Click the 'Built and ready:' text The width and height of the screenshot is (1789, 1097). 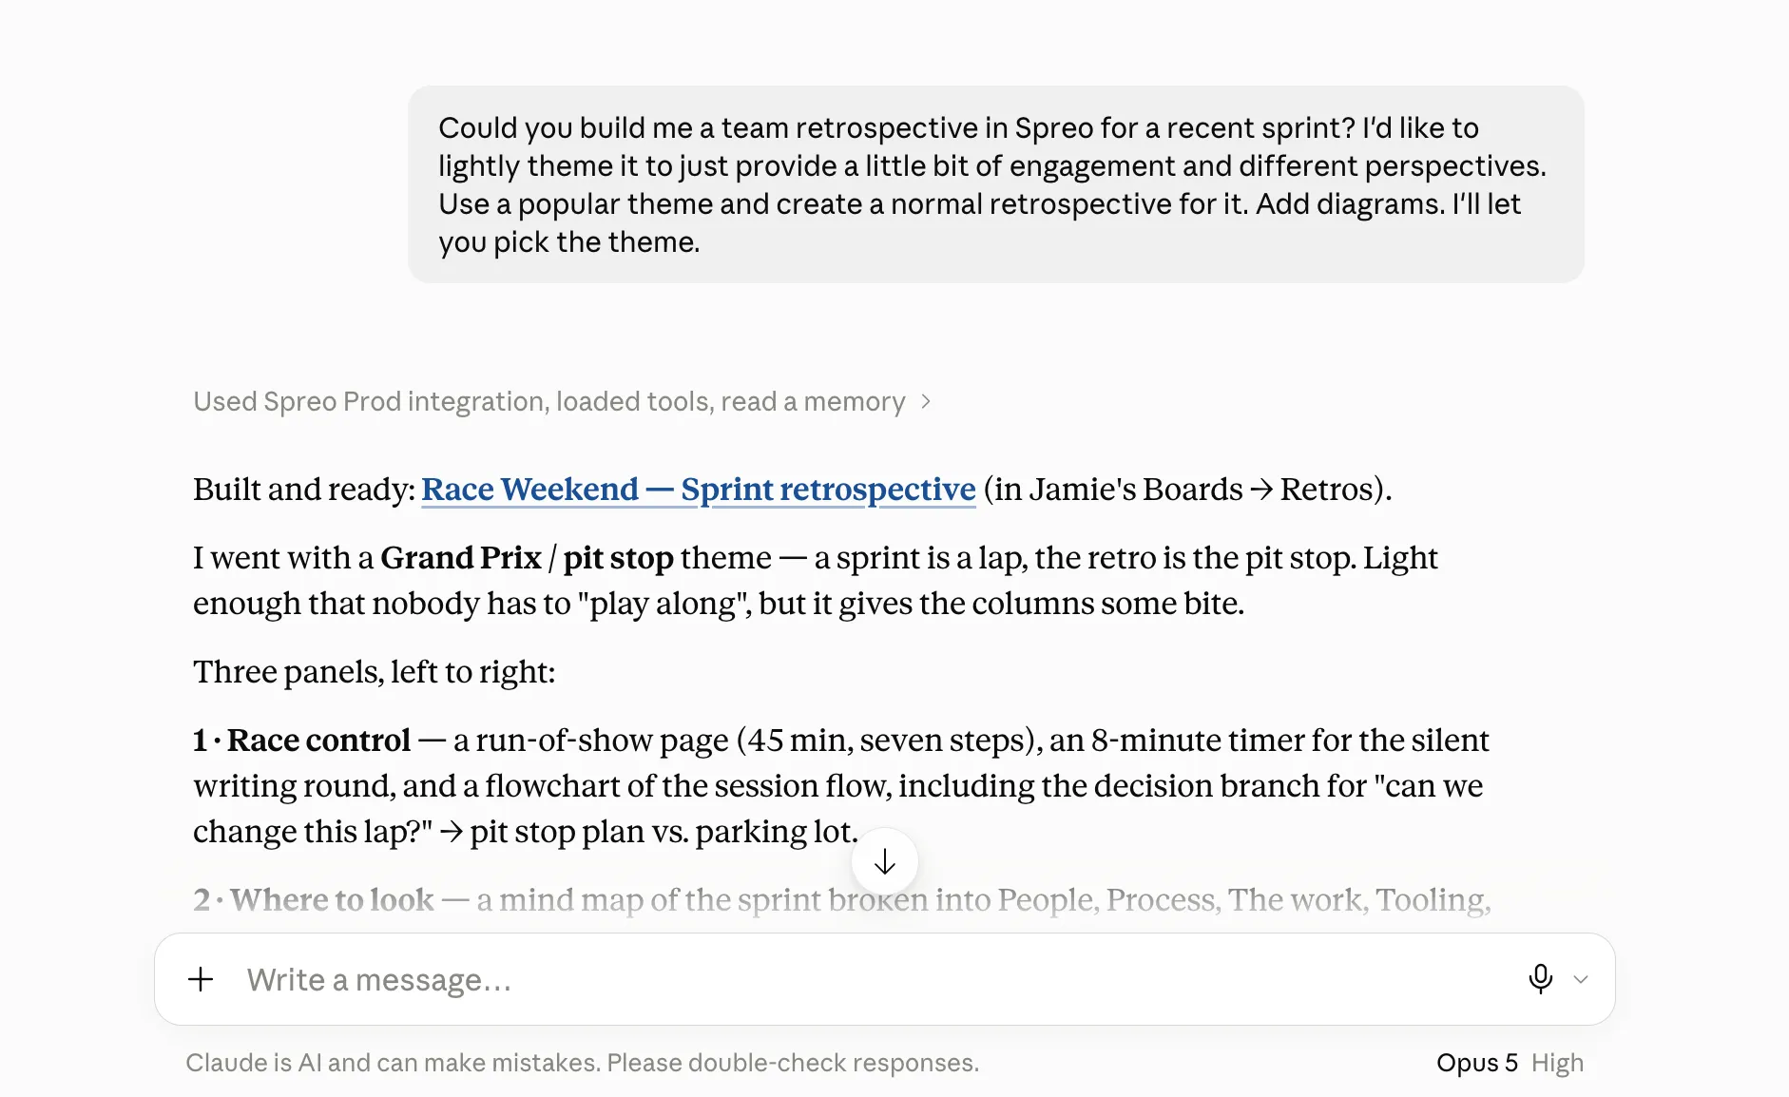(304, 490)
